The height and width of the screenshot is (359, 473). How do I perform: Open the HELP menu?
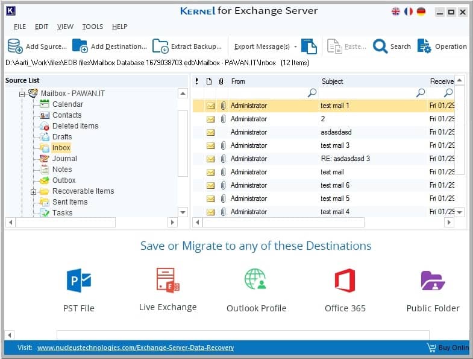pos(120,27)
